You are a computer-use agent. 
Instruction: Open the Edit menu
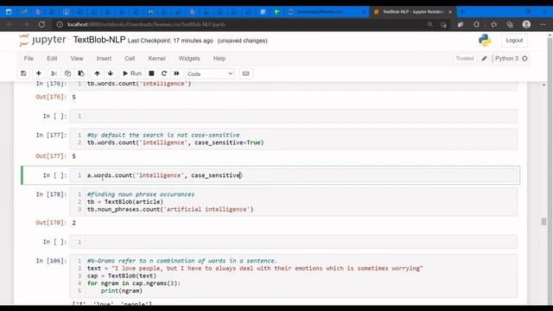pyautogui.click(x=52, y=59)
